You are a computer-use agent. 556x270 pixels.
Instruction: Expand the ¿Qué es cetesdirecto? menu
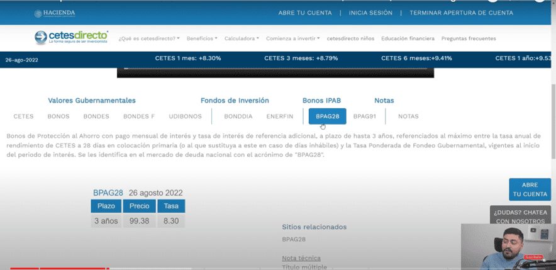148,38
